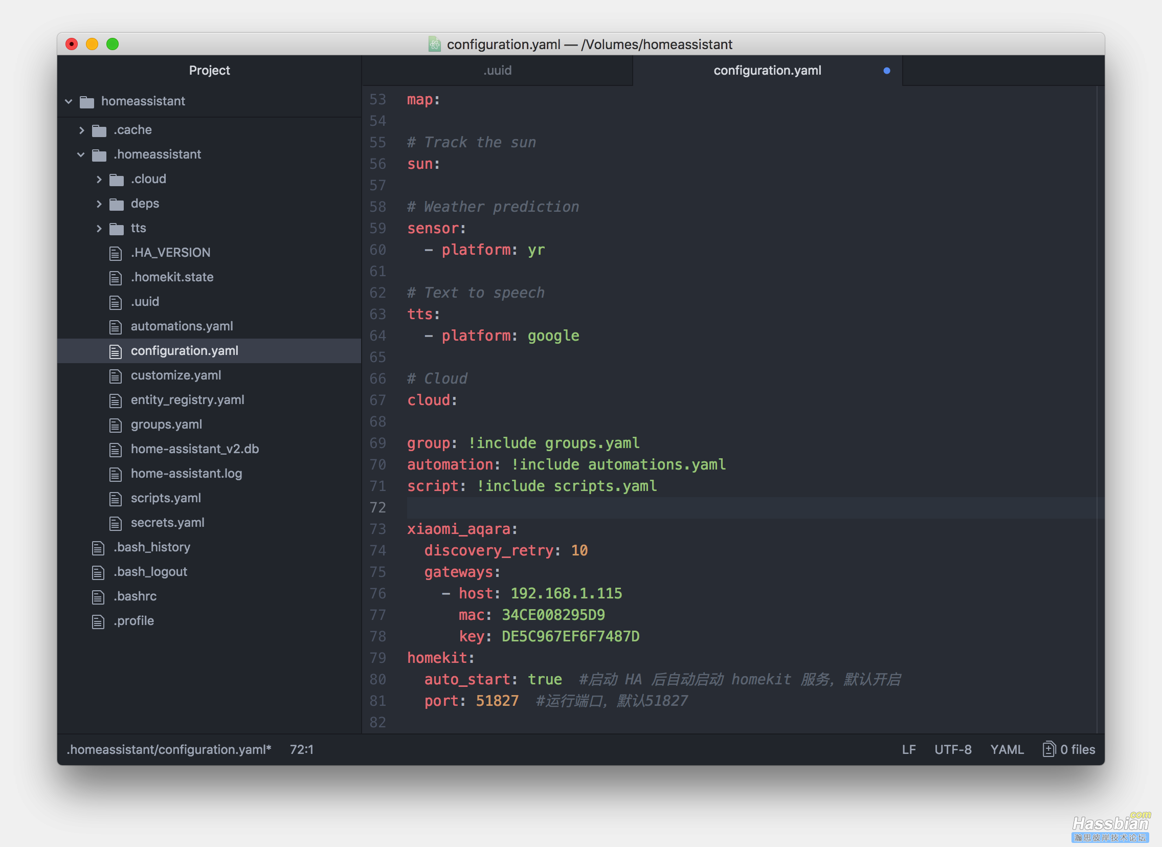
Task: Click the modified dot on configuration.yaml tab
Action: tap(887, 71)
